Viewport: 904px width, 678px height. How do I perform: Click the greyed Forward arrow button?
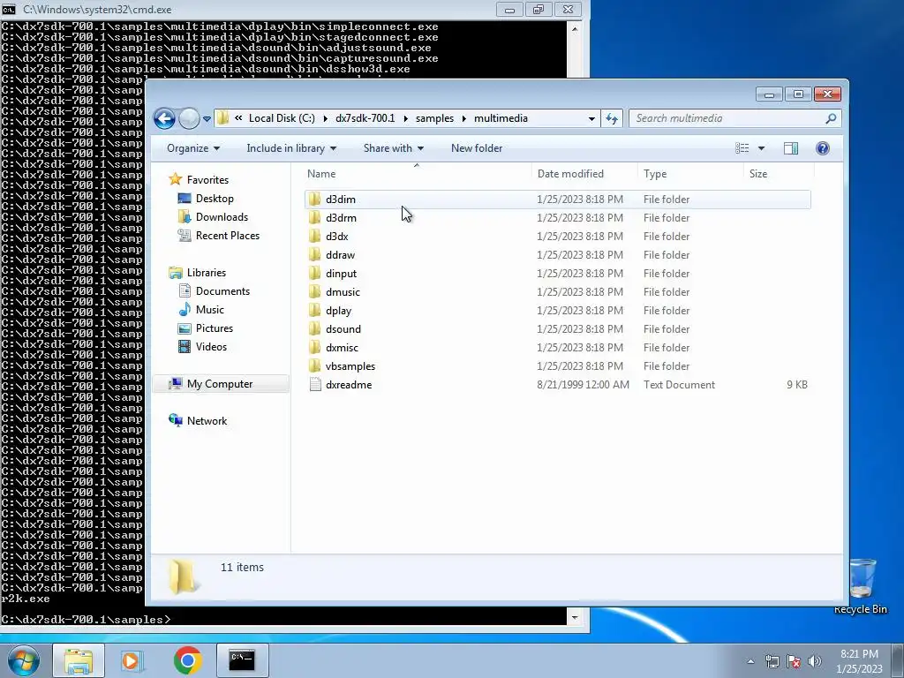[x=189, y=119]
